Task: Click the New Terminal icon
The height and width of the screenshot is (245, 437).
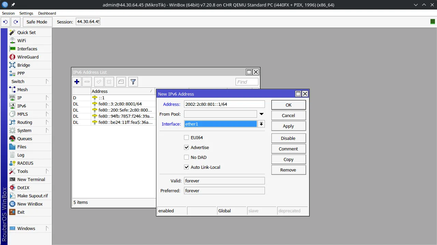Action: pyautogui.click(x=12, y=179)
